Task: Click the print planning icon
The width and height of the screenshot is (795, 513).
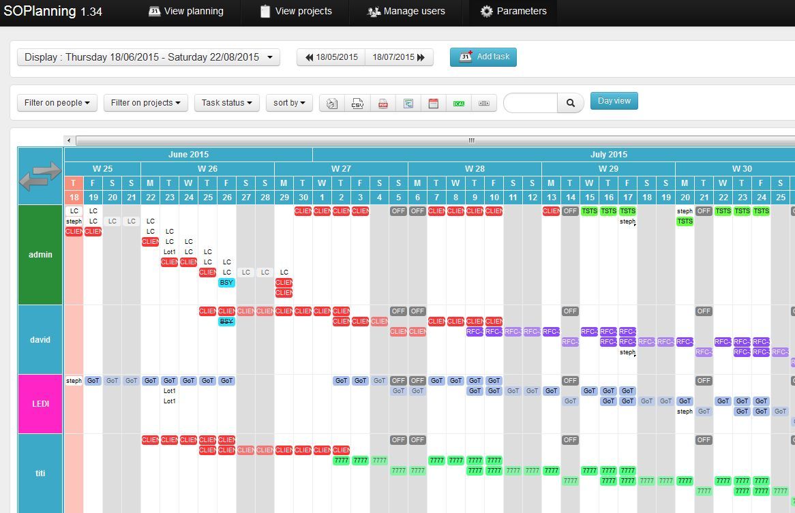Action: click(331, 103)
